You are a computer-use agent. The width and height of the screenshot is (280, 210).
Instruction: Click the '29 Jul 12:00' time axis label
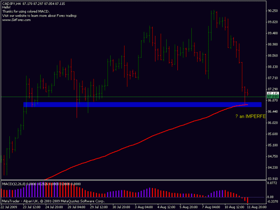click(x=99, y=207)
